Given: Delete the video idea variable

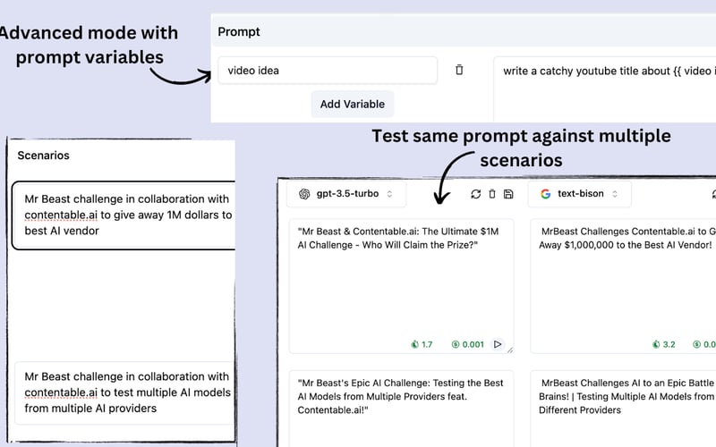Looking at the screenshot, I should (459, 70).
